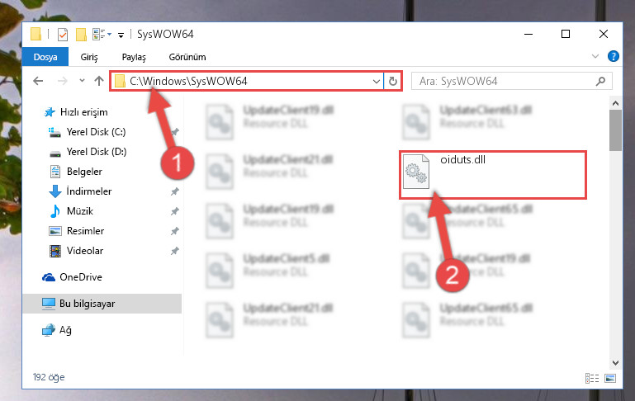Expand the address bar history dropdown
Viewport: 635px width, 401px height.
[377, 82]
